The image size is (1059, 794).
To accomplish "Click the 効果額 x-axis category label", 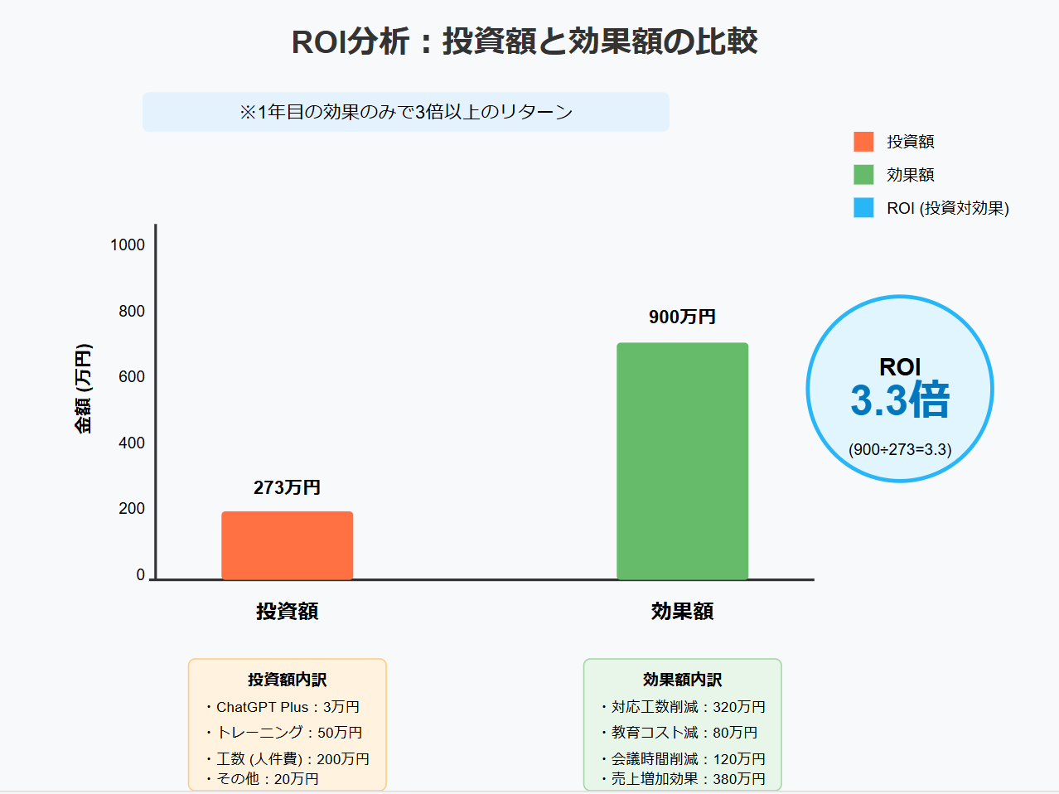I will pos(682,612).
